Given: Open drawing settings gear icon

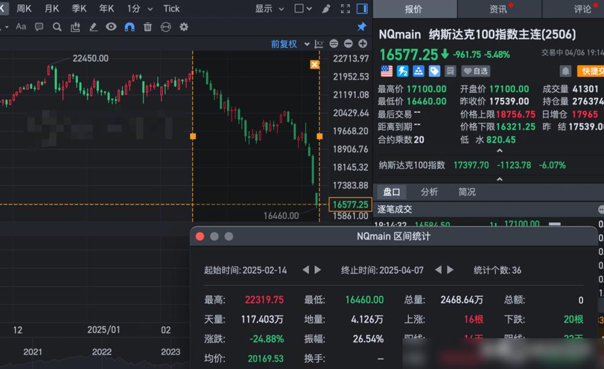Looking at the screenshot, I should pos(184,27).
